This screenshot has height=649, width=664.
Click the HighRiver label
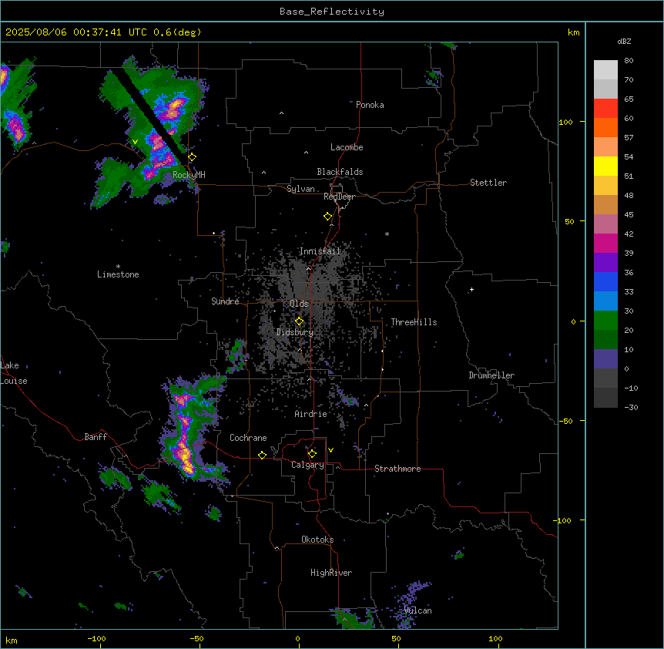pos(331,573)
